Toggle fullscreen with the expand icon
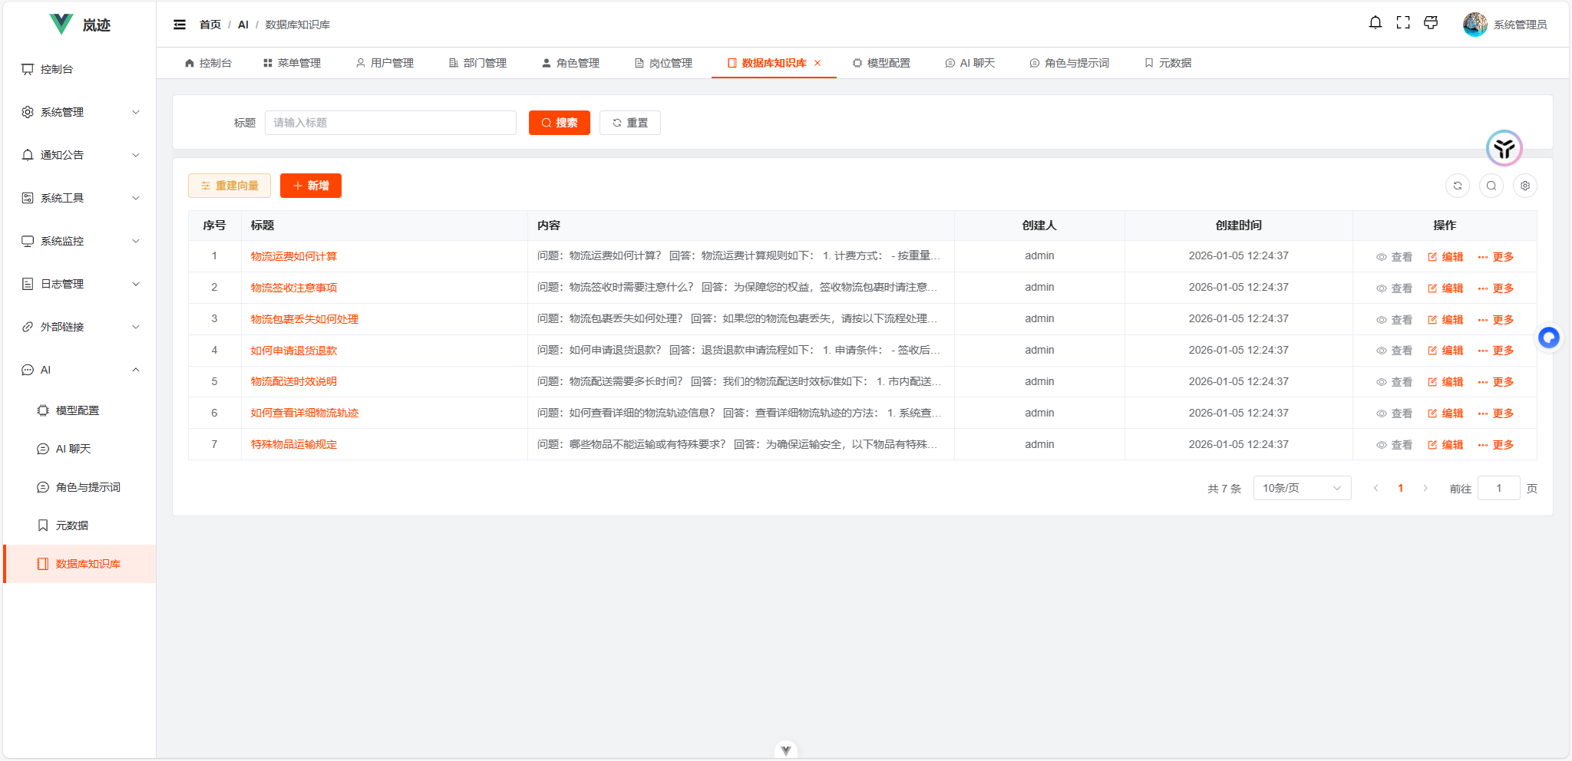 click(x=1402, y=22)
